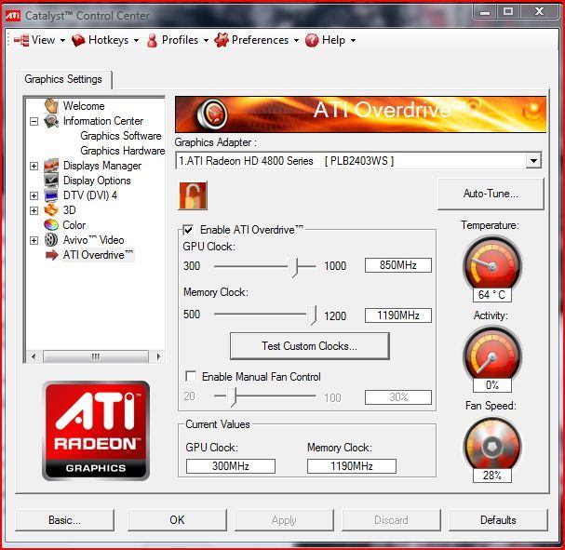Click the Preferences gear icon
The width and height of the screenshot is (565, 550).
[222, 40]
